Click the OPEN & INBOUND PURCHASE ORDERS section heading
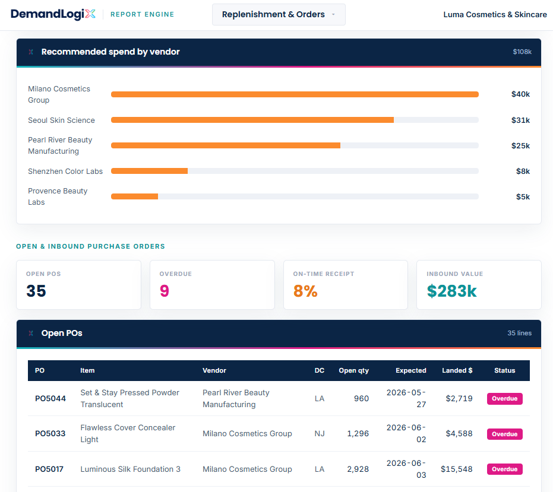The height and width of the screenshot is (492, 553). tap(91, 246)
